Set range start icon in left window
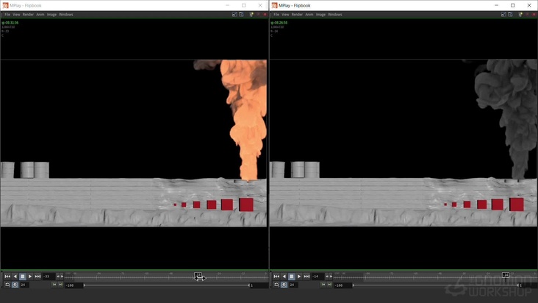This screenshot has width=538, height=303. pos(54,285)
